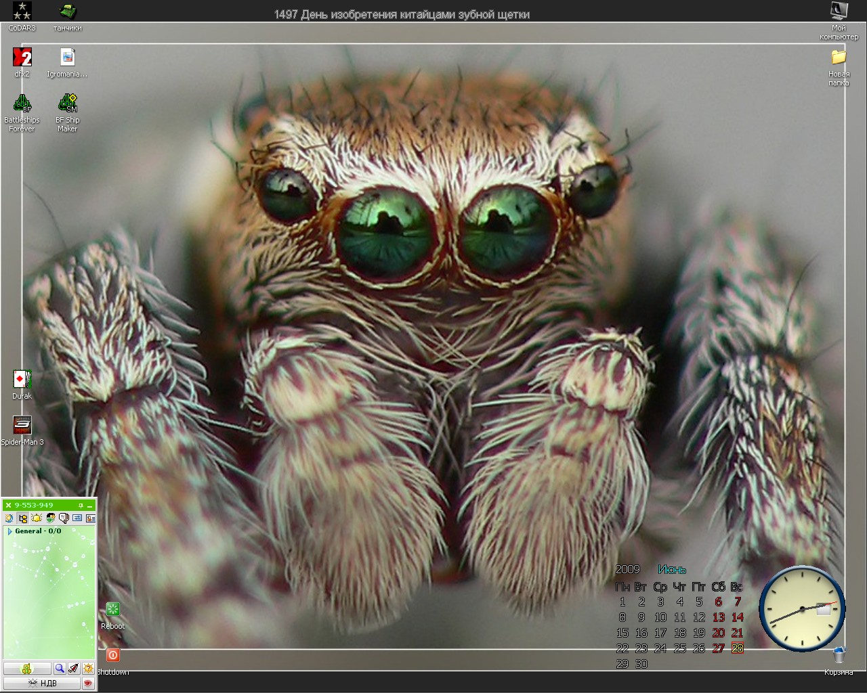The width and height of the screenshot is (867, 693).
Task: Select calendar date 21
Action: pos(738,633)
